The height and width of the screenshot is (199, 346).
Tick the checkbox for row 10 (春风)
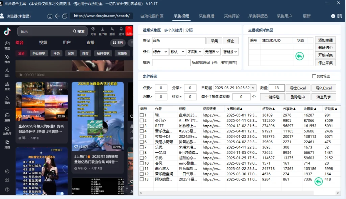[x=142, y=163]
